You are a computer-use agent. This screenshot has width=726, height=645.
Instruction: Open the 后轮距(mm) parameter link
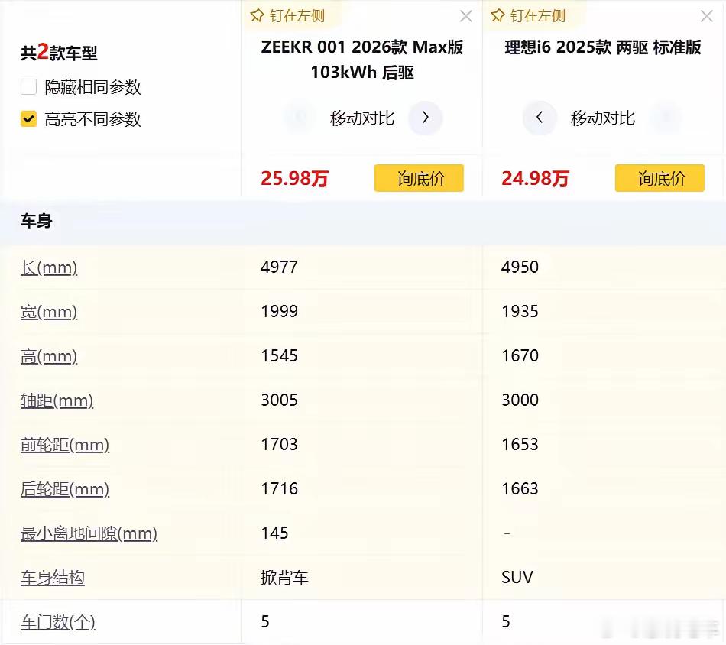[x=65, y=489]
